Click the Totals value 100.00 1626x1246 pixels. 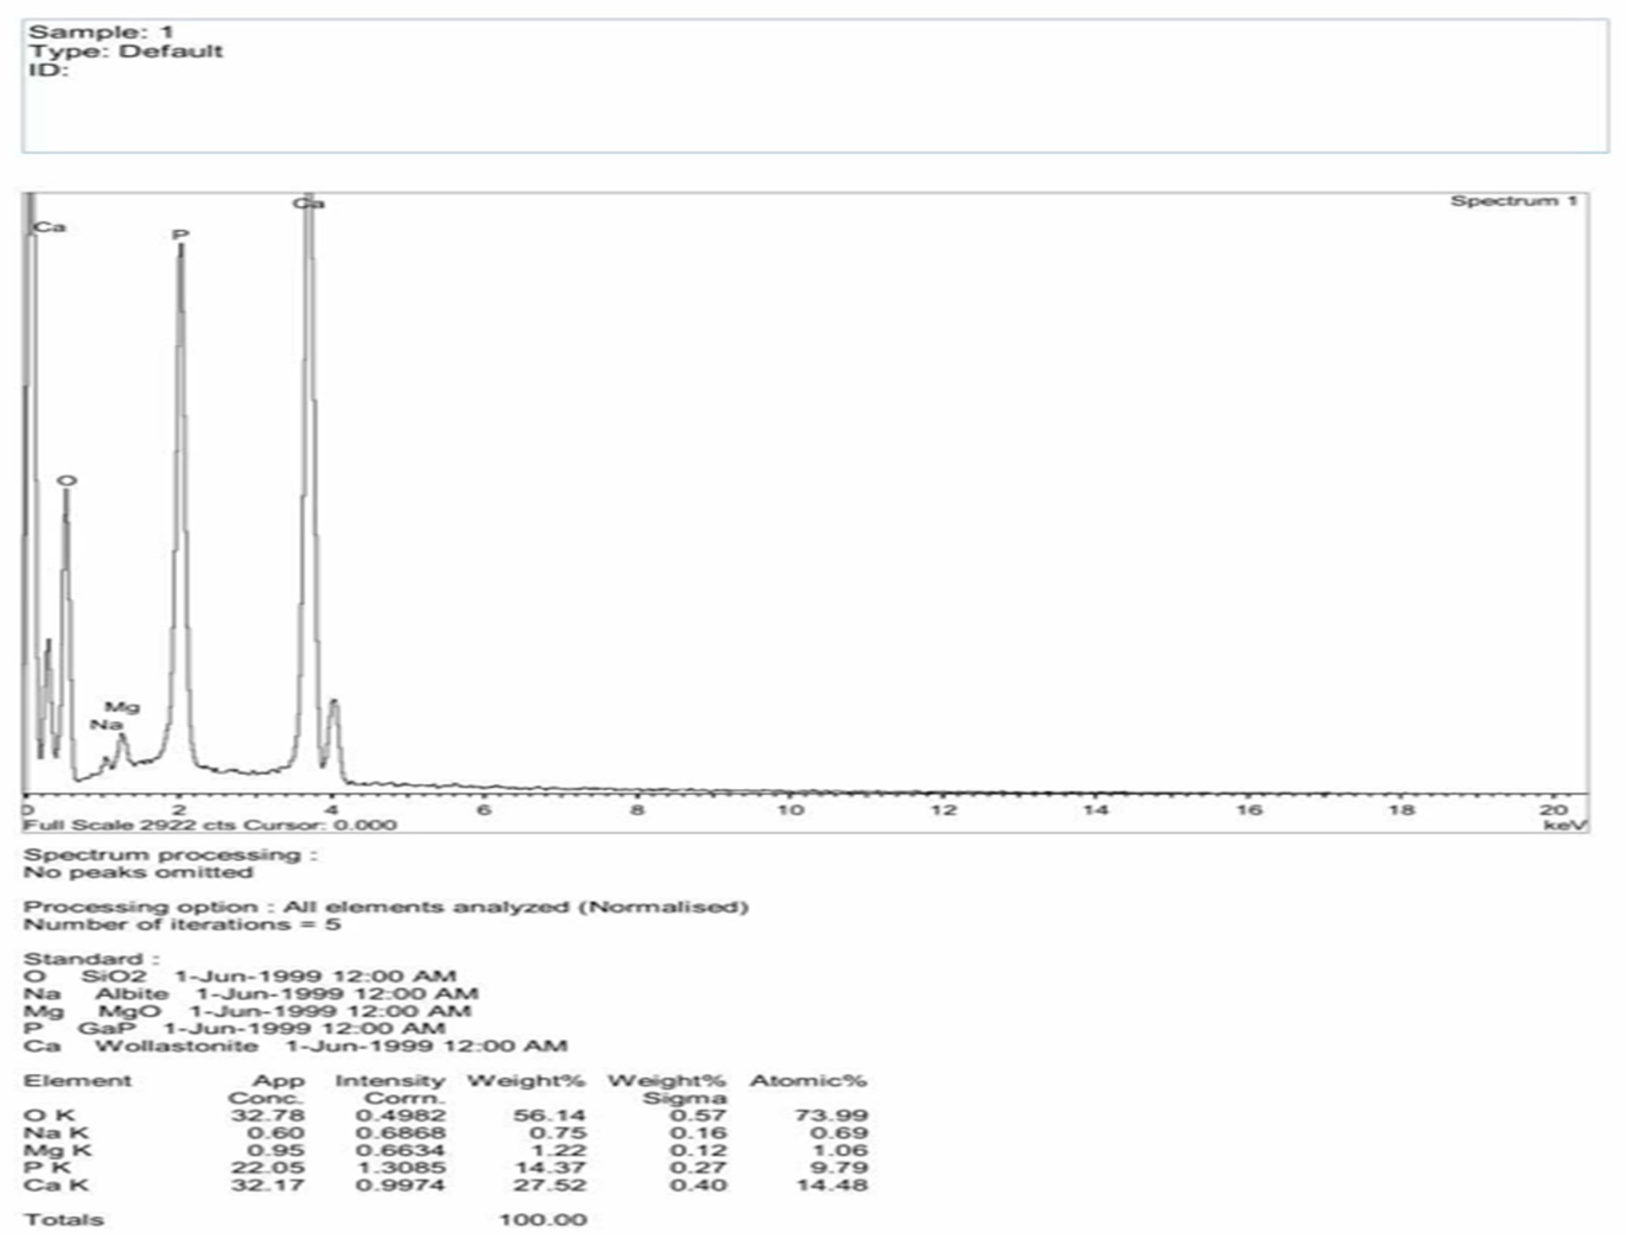[543, 1220]
